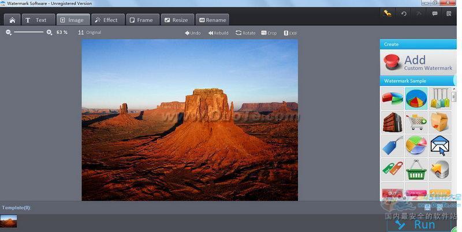Open the Frame tab
This screenshot has width=462, height=232.
pyautogui.click(x=143, y=20)
